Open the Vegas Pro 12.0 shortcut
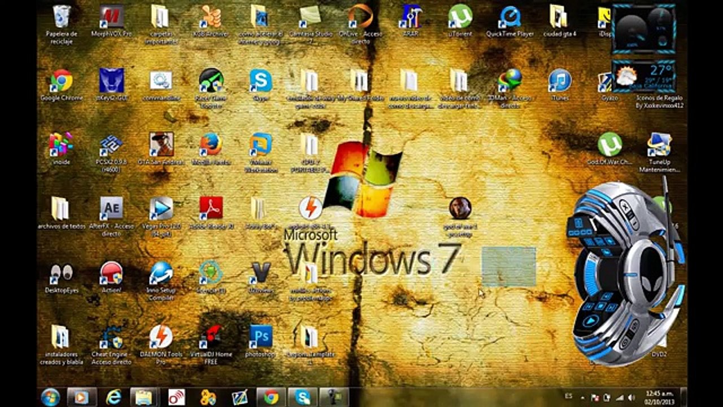Viewport: 723px width, 407px height. click(x=161, y=209)
